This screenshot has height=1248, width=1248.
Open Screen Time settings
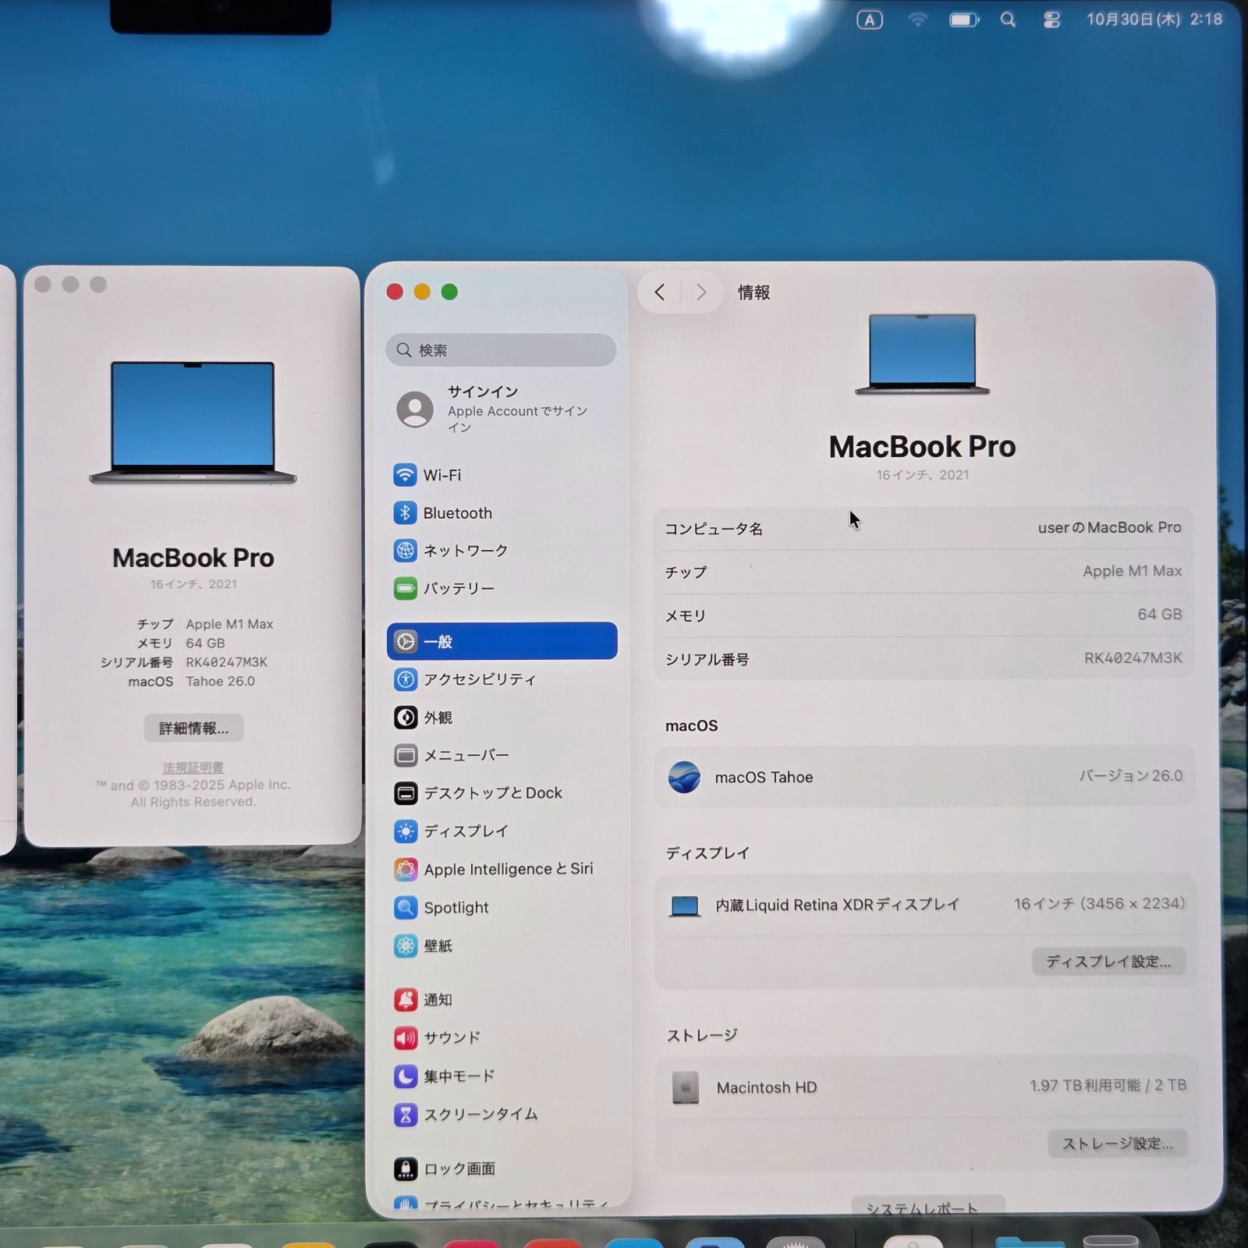click(480, 1115)
